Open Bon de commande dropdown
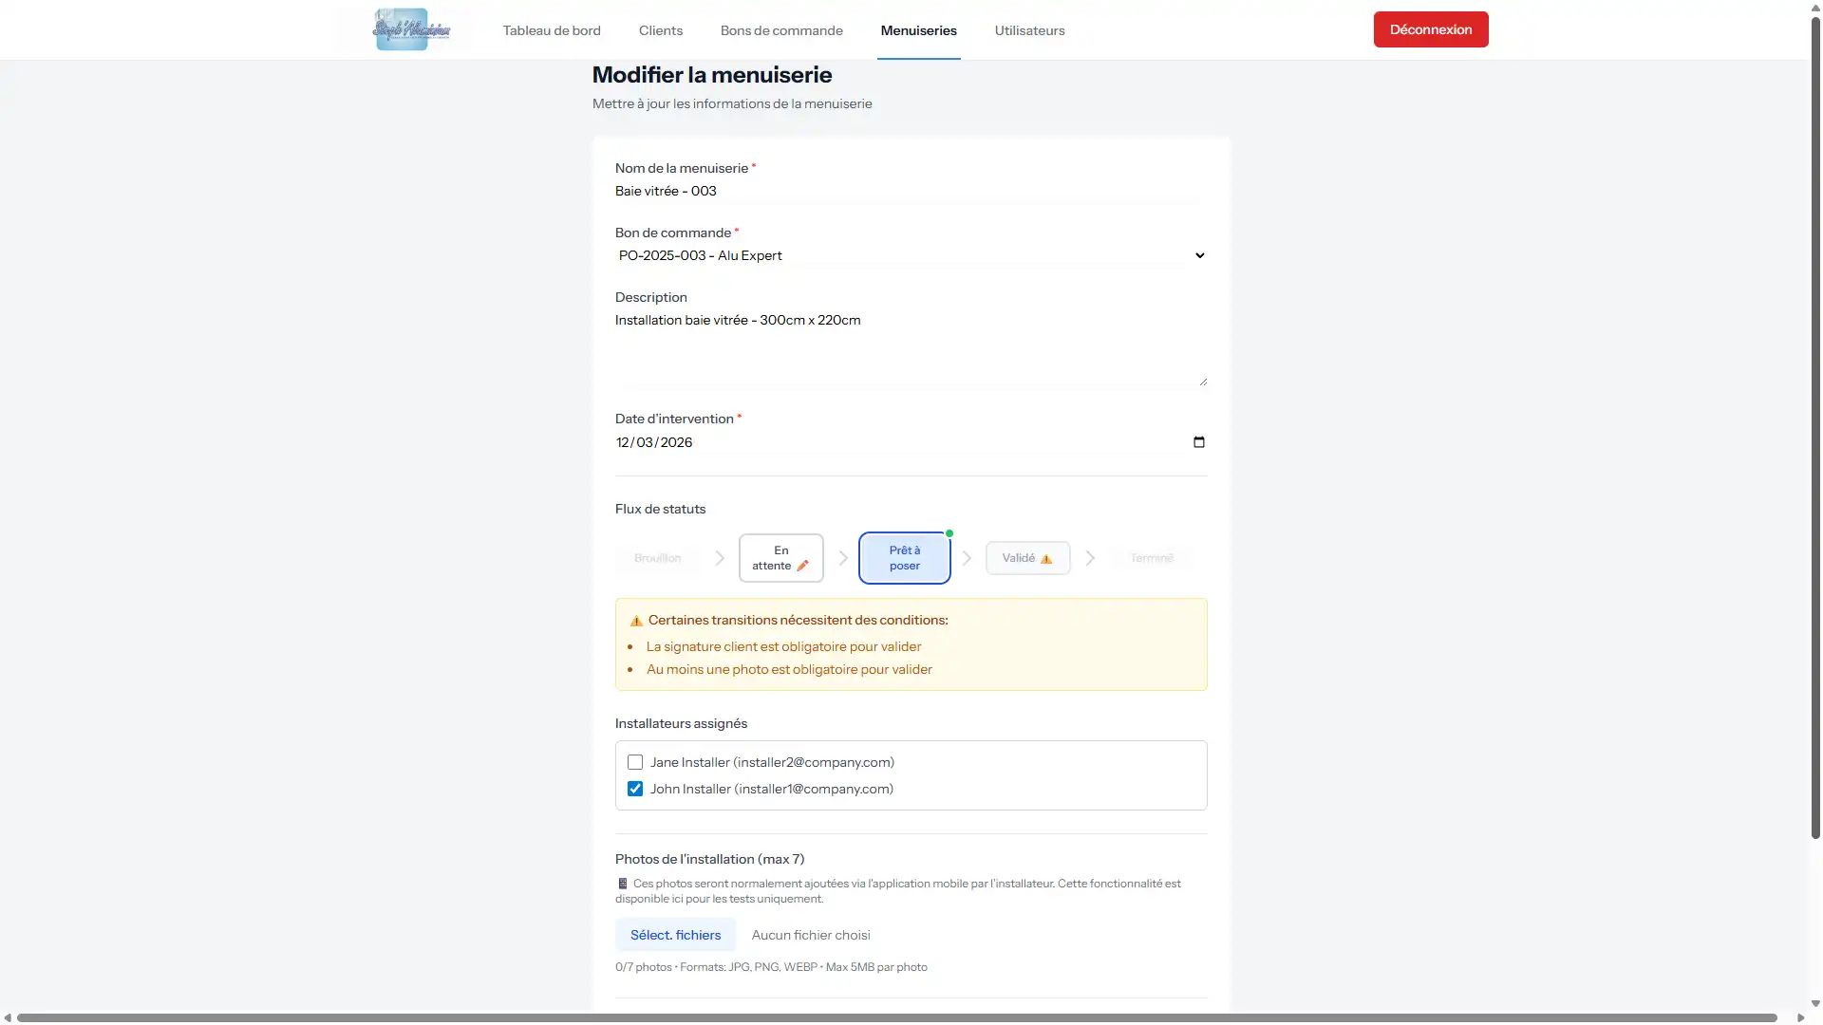 (910, 255)
